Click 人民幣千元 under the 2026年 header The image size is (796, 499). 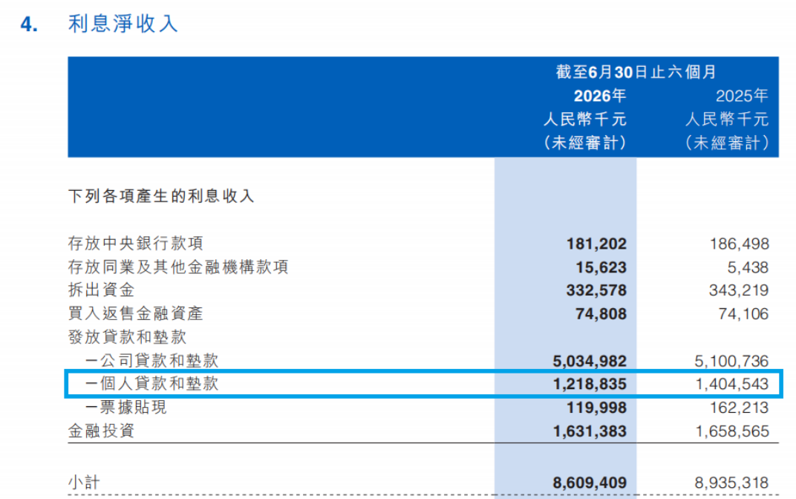(585, 120)
